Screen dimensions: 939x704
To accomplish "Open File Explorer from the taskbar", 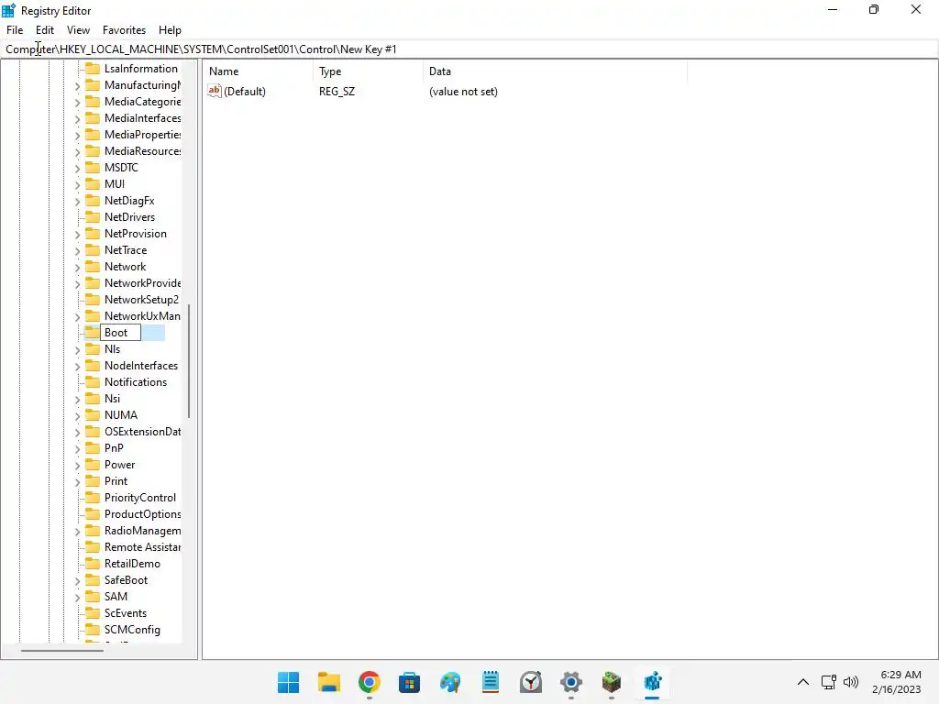I will (329, 682).
